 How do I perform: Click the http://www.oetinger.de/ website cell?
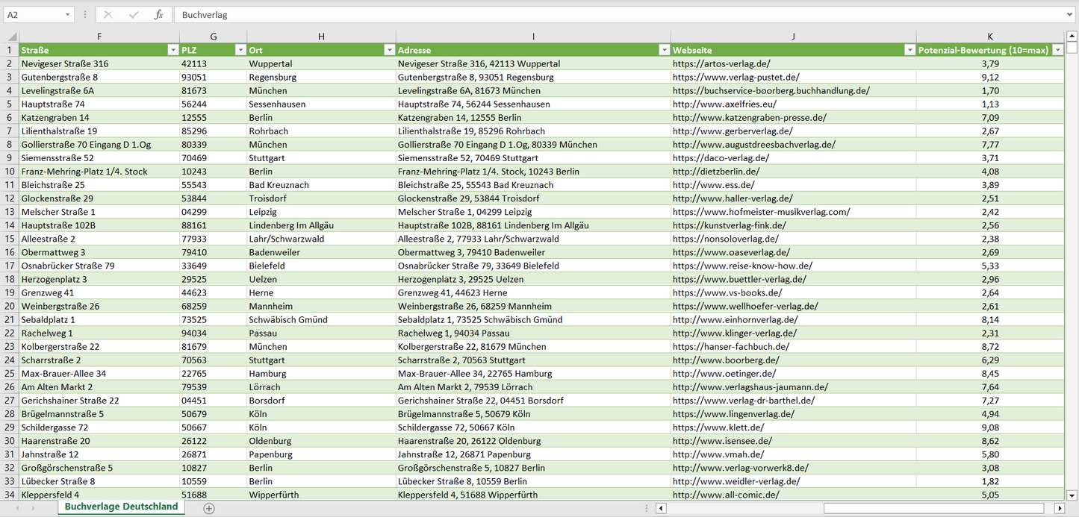(x=724, y=374)
